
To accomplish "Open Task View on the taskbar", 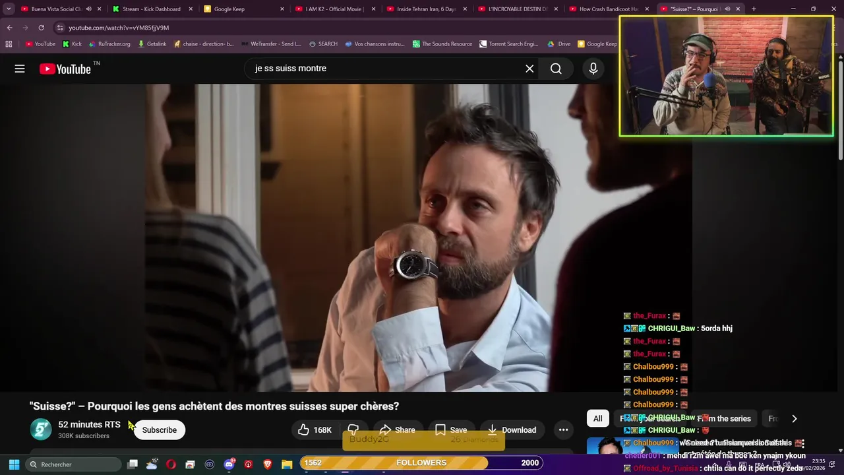I will click(x=133, y=464).
